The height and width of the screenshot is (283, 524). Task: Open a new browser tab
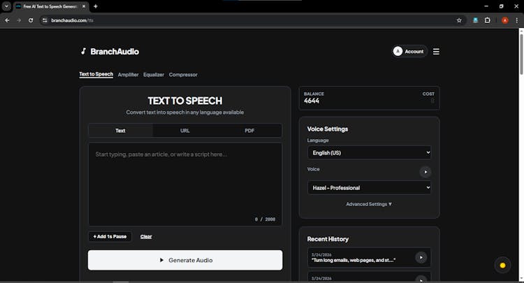[x=96, y=6]
